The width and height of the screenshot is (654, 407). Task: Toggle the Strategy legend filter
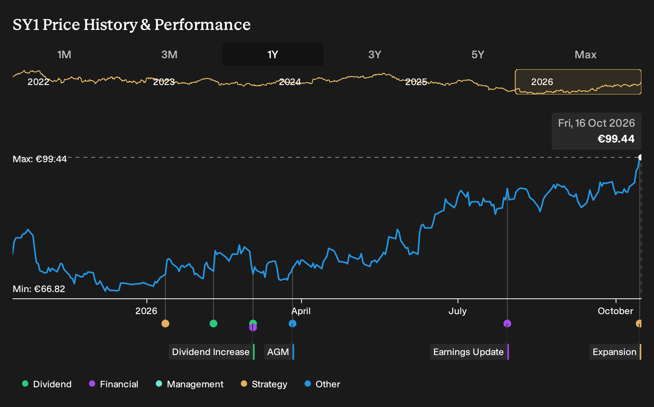tap(264, 384)
